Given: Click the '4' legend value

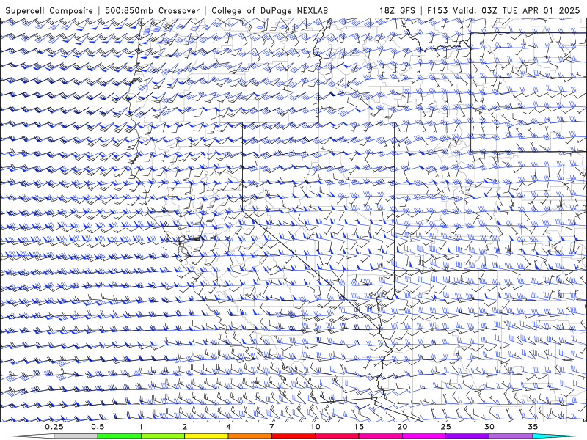Looking at the screenshot, I should [x=228, y=427].
